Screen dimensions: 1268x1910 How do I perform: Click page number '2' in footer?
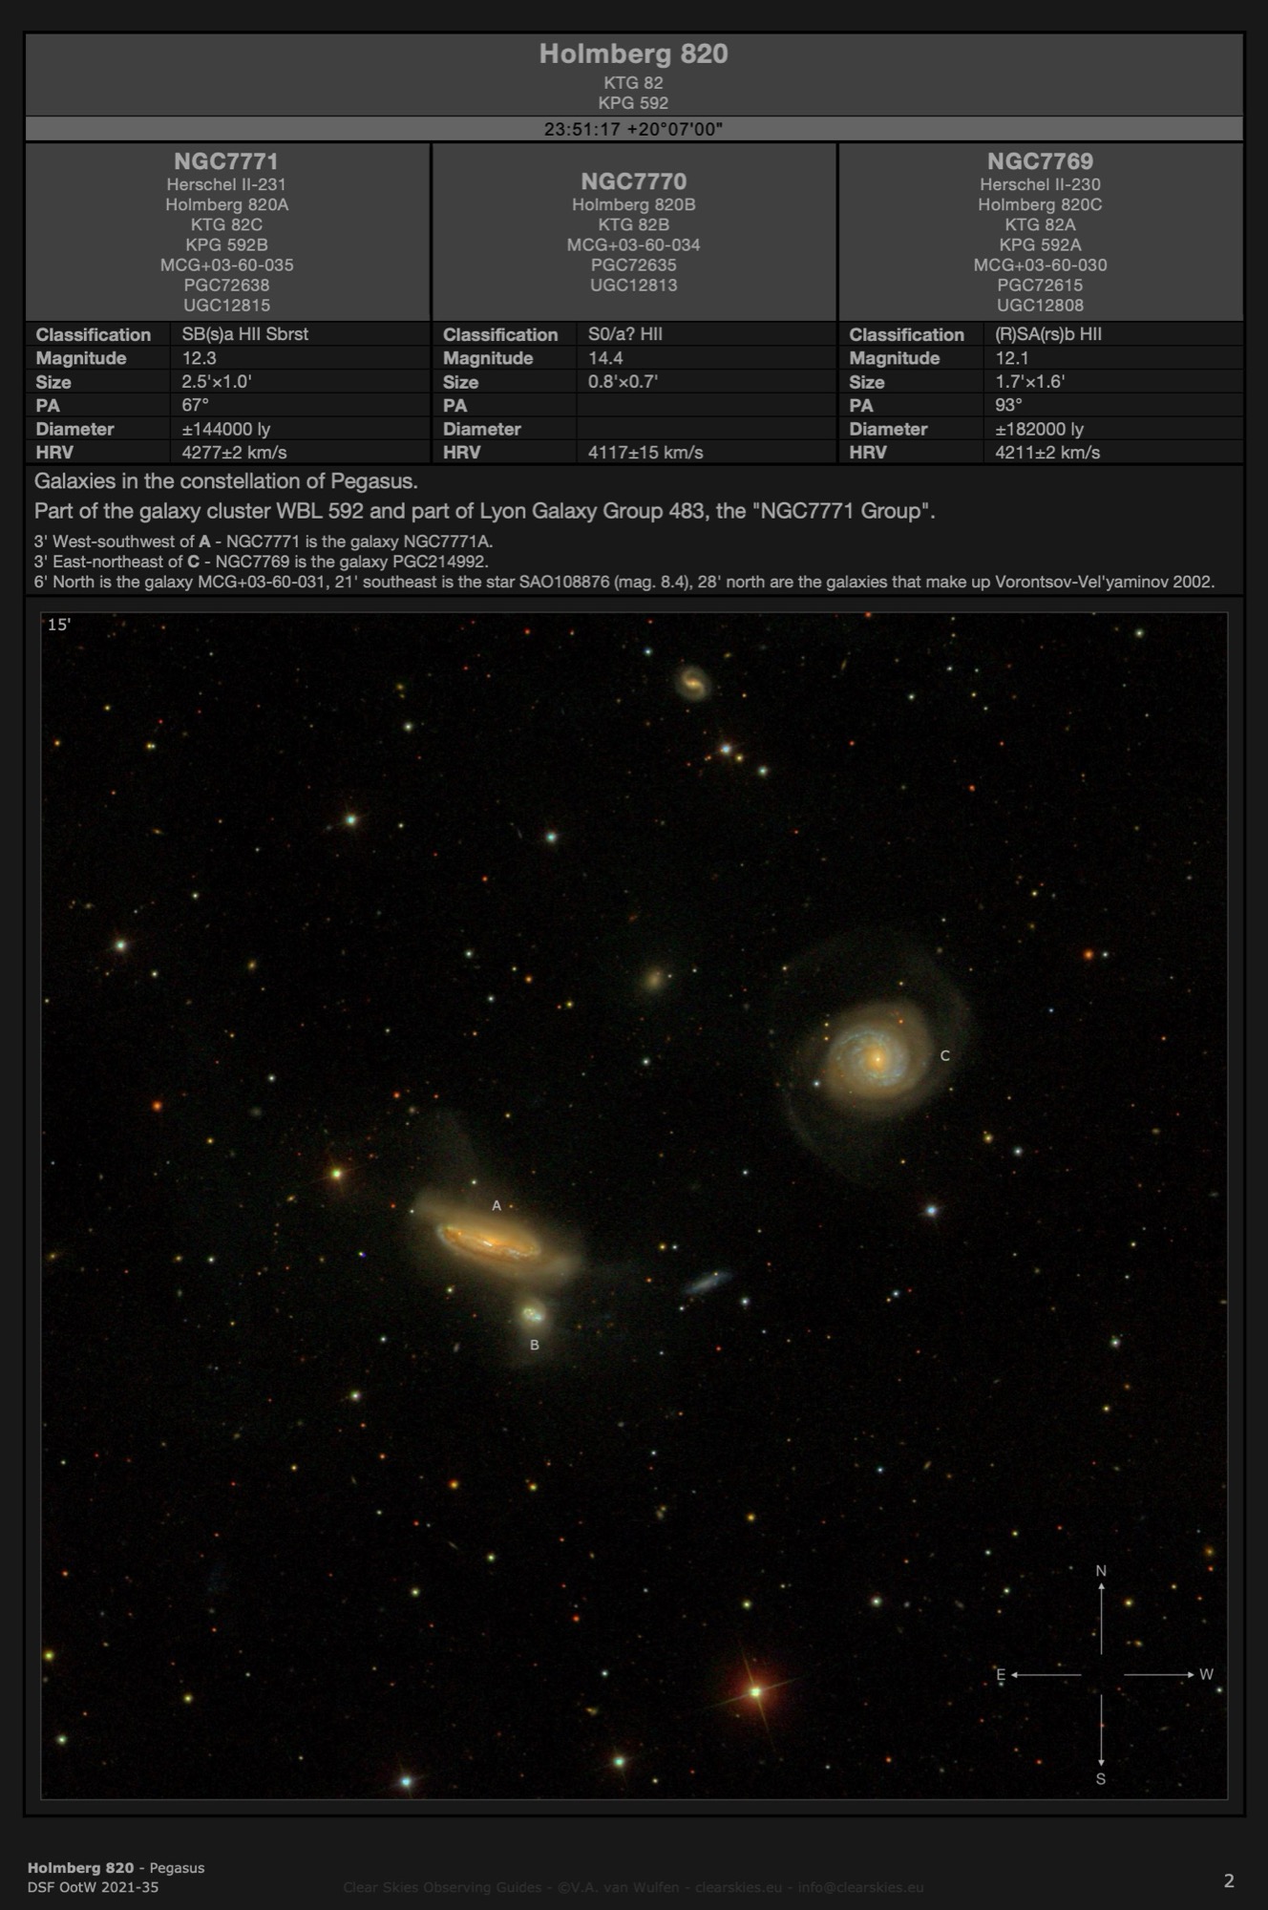pyautogui.click(x=1229, y=1880)
